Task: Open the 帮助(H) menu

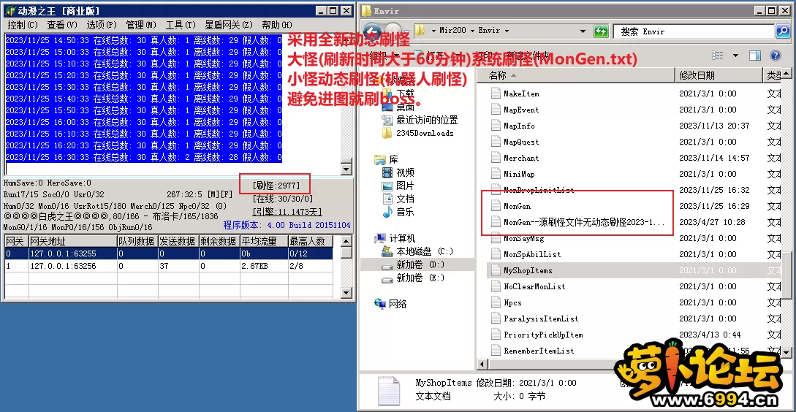Action: 277,24
